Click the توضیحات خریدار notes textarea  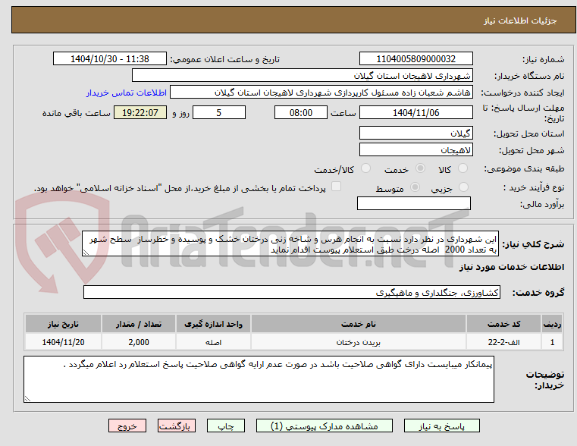click(x=259, y=379)
